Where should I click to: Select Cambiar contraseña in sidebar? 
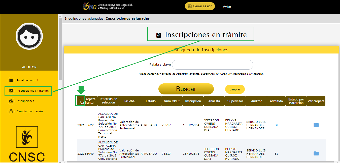30,111
